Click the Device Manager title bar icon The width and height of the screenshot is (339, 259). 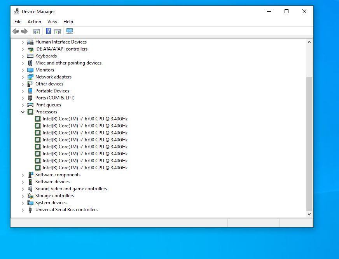coord(16,11)
